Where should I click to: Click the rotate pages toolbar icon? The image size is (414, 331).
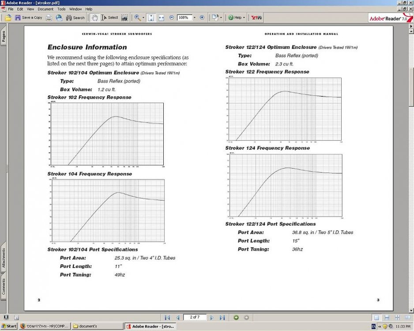(215, 18)
